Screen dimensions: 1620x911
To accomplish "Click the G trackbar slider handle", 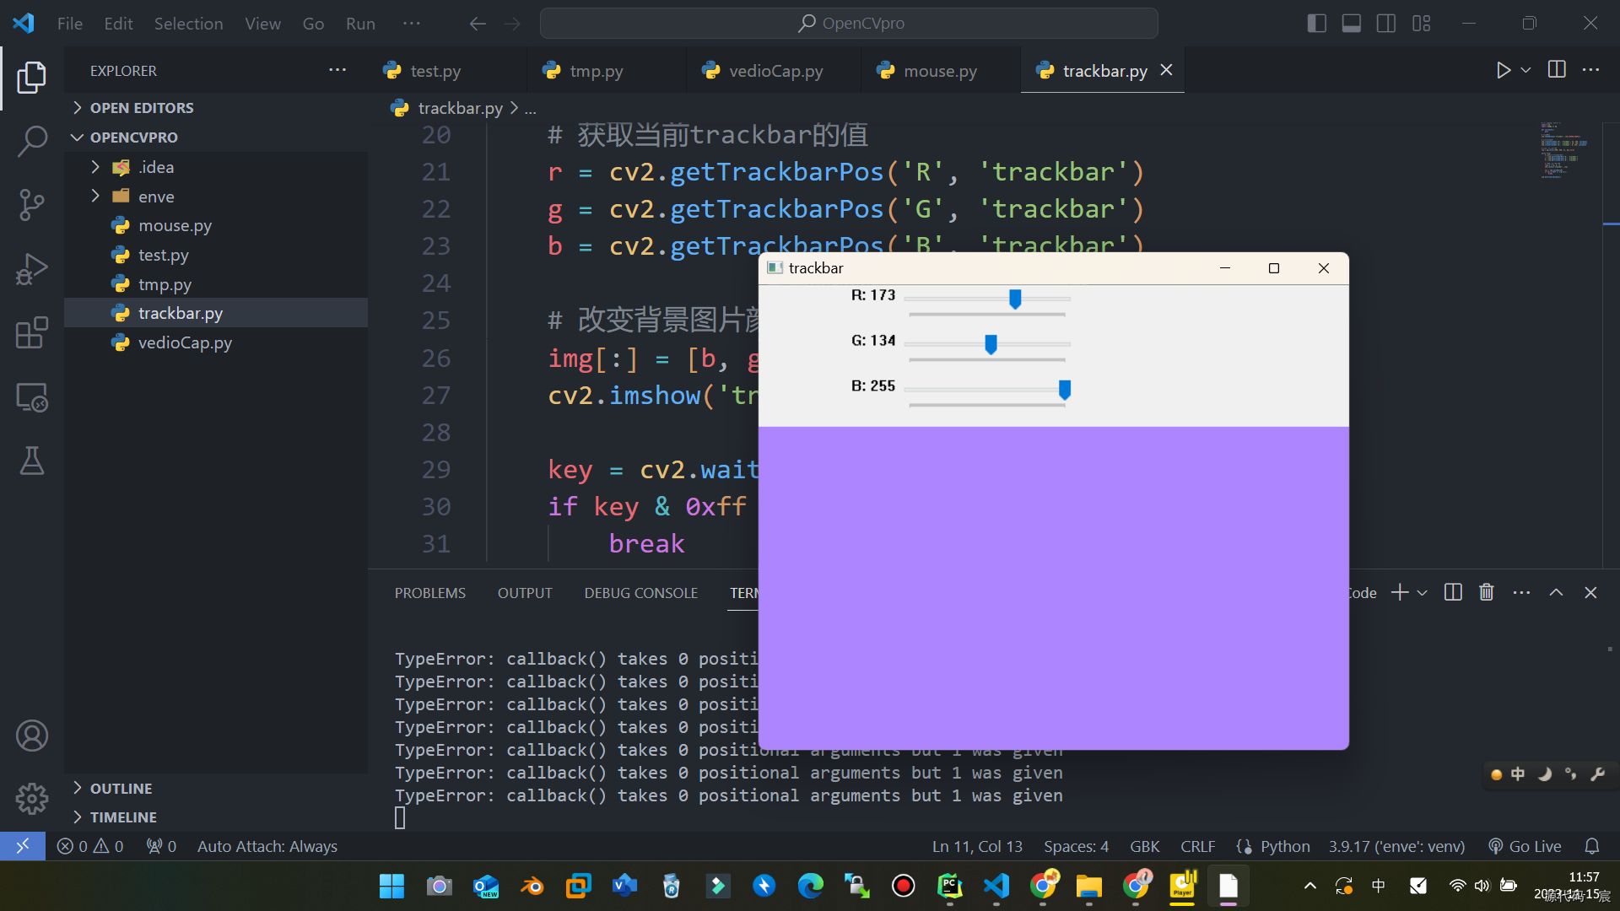I will coord(991,344).
